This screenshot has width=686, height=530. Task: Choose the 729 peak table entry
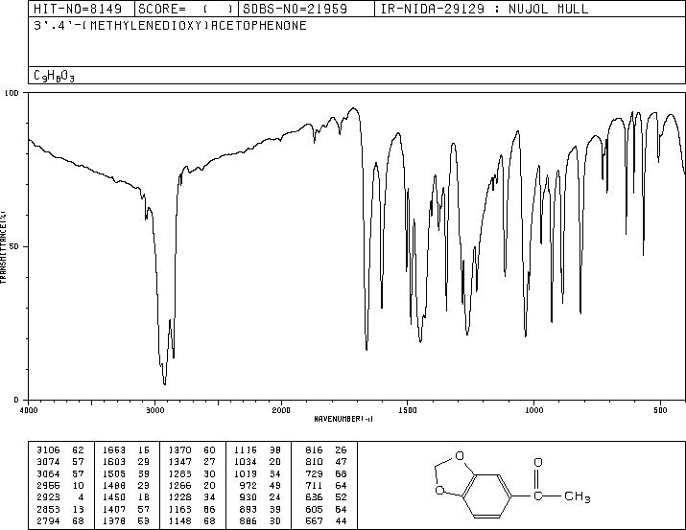(x=325, y=473)
